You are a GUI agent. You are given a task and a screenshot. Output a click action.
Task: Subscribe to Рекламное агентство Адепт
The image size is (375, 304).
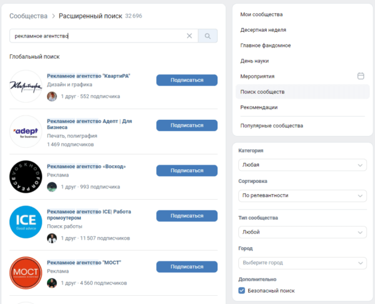pyautogui.click(x=187, y=125)
